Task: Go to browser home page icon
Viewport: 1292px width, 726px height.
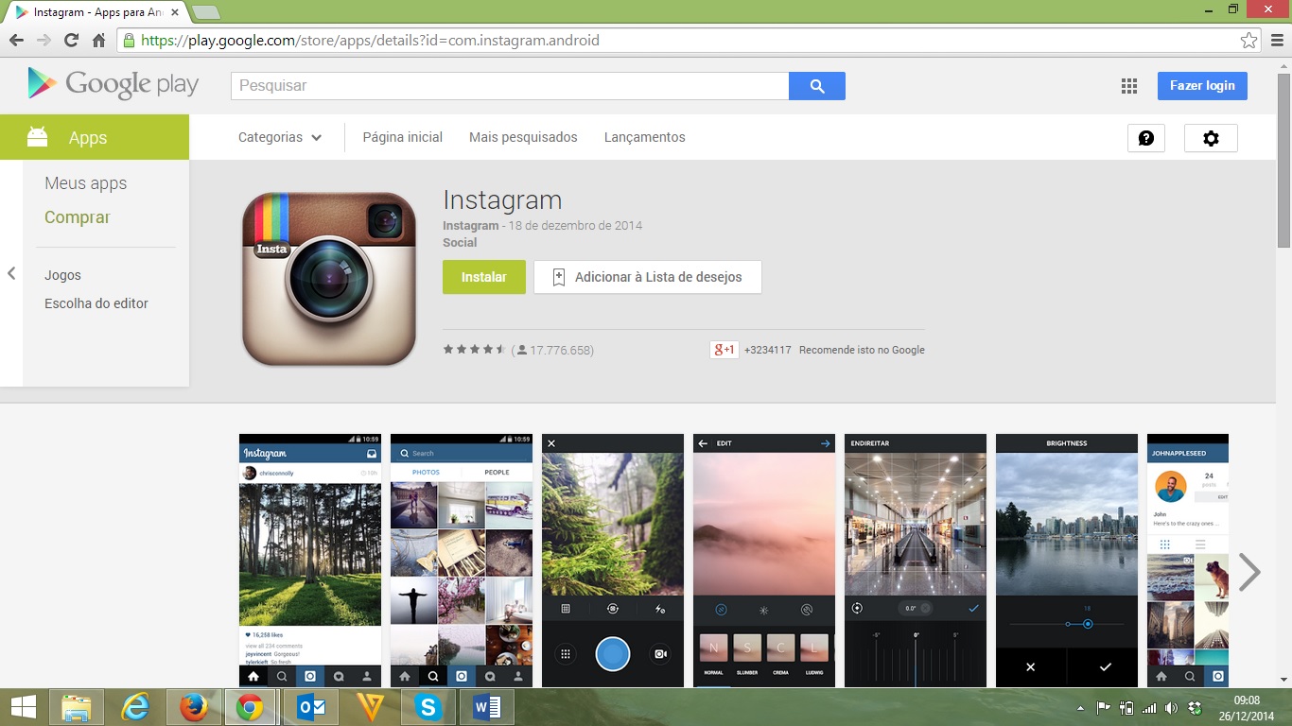Action: pyautogui.click(x=99, y=41)
